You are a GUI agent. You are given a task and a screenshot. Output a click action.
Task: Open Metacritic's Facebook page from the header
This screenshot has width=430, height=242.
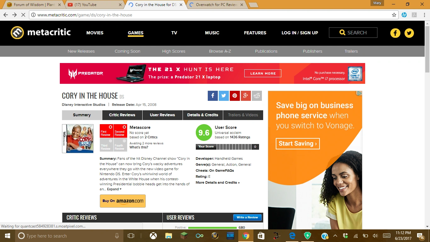point(395,33)
